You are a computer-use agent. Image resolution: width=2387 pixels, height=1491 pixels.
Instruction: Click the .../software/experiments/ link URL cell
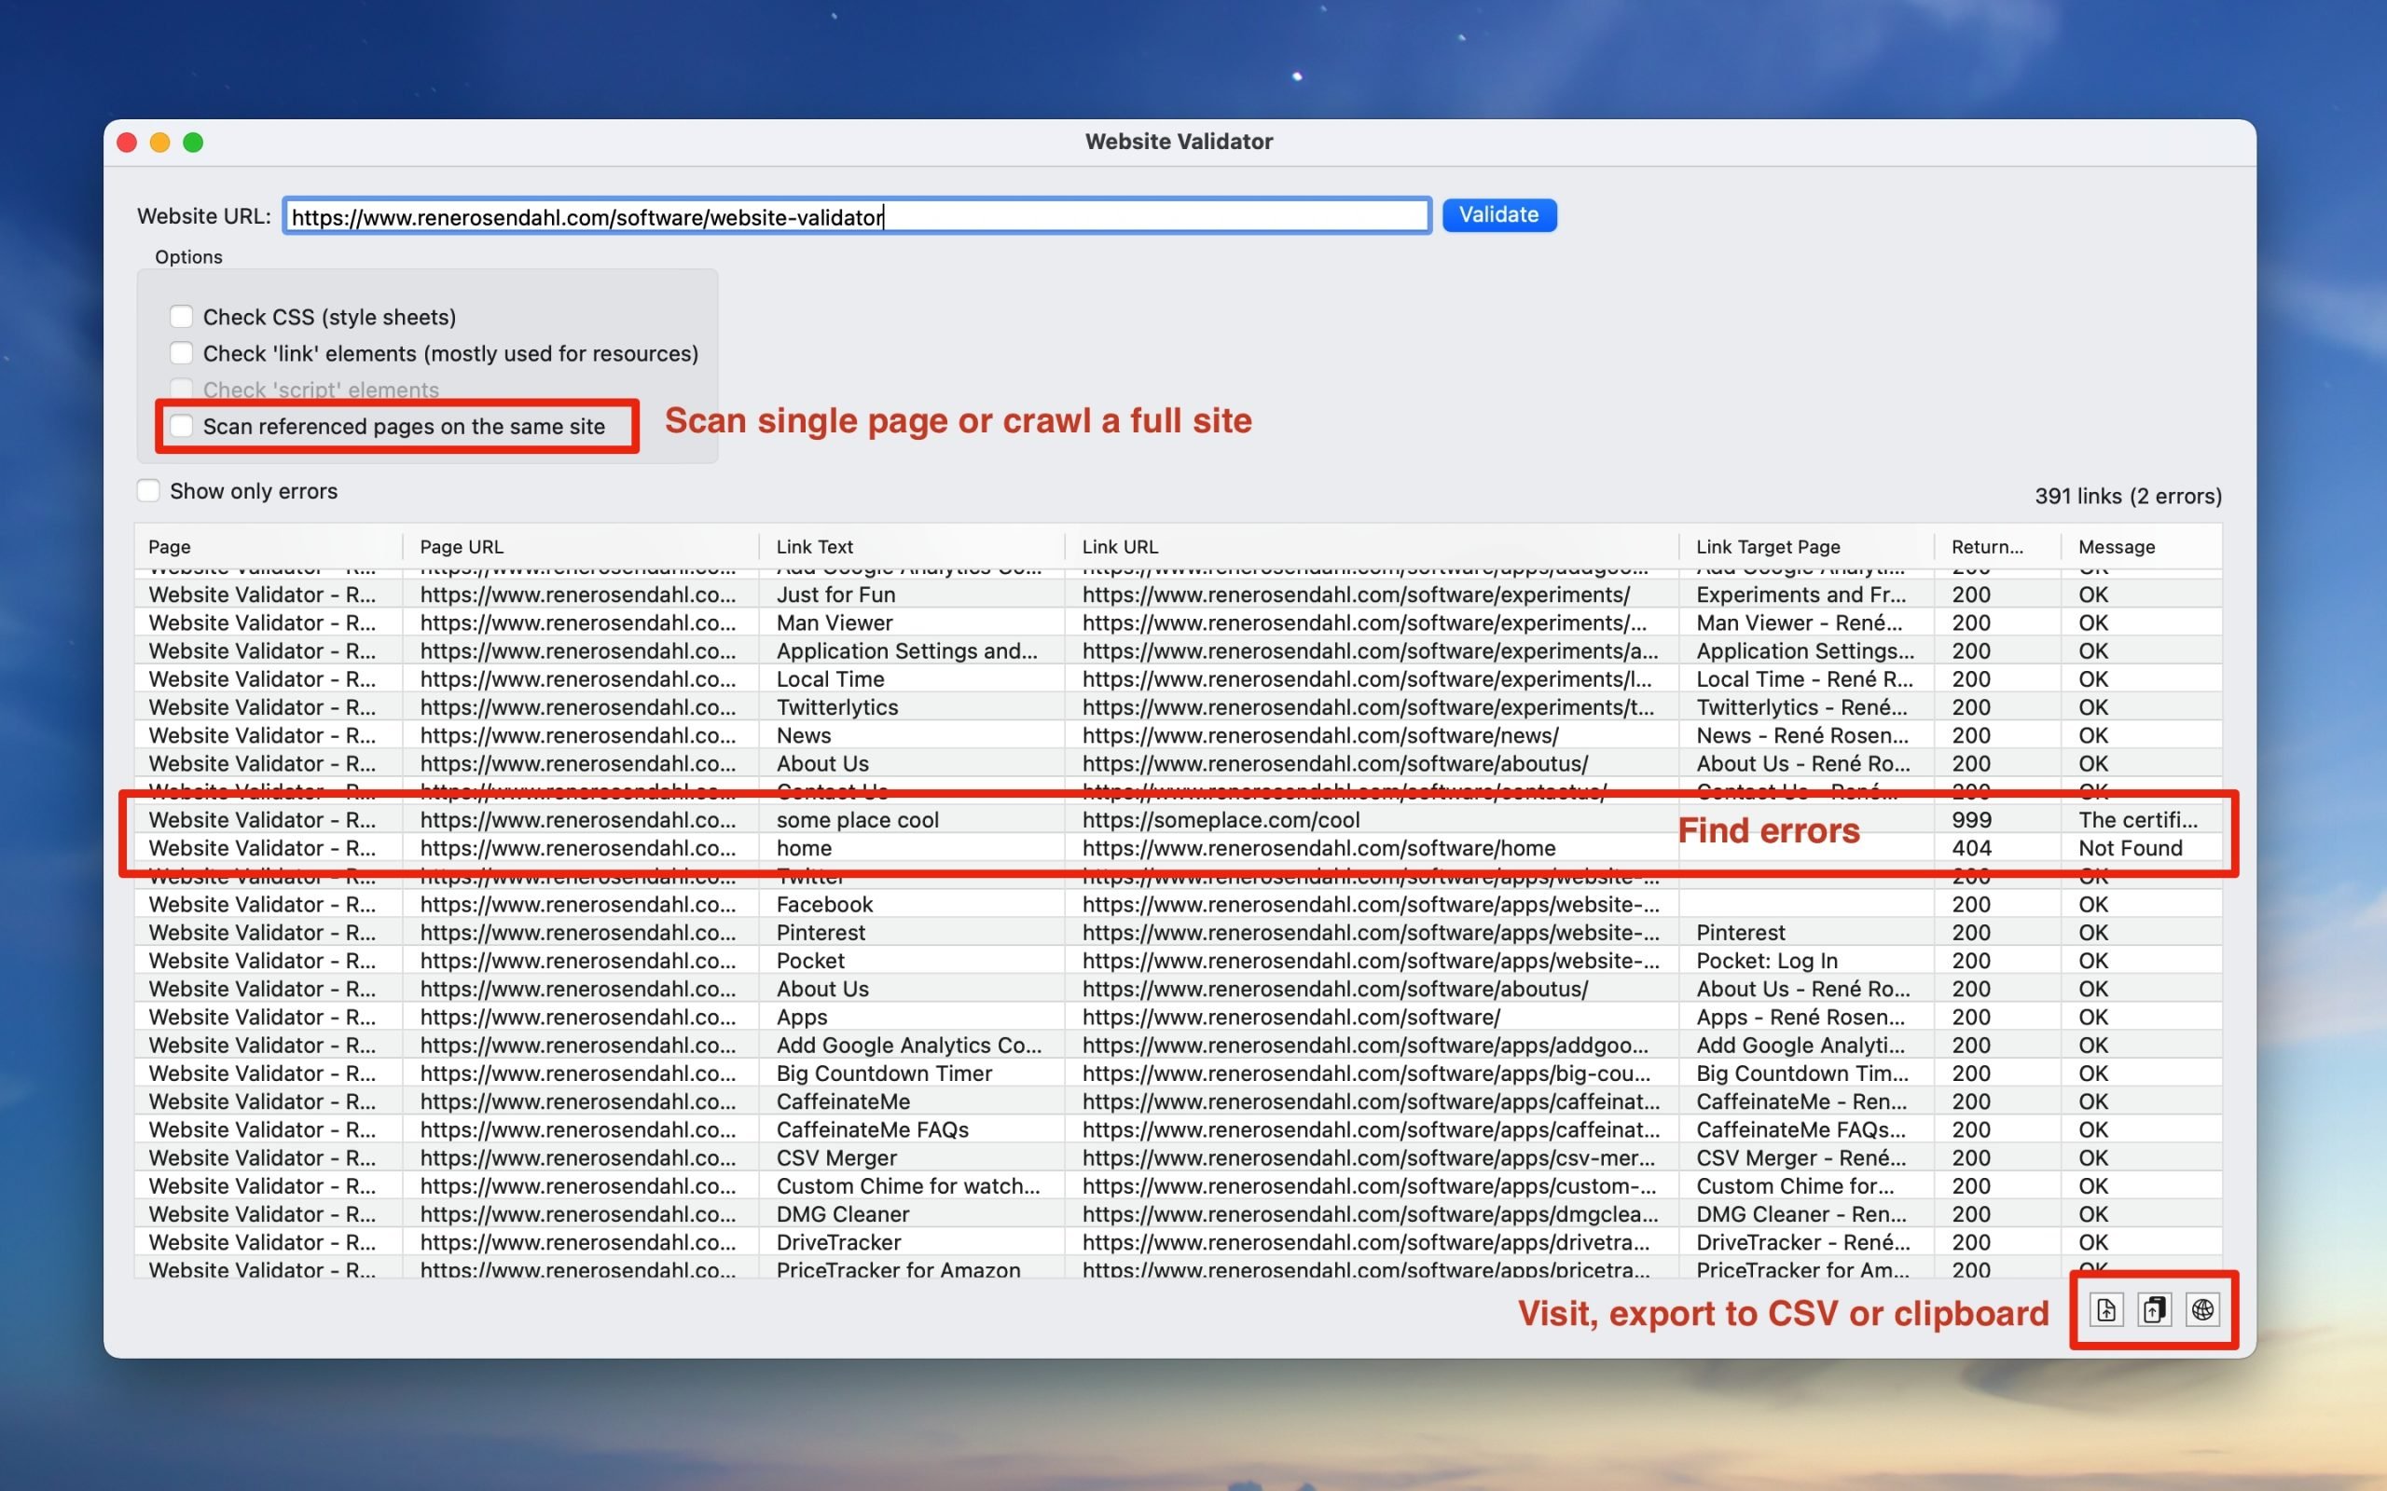[x=1357, y=595]
